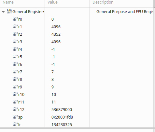Click the r7 register icon
The width and height of the screenshot is (155, 132).
[x=15, y=72]
